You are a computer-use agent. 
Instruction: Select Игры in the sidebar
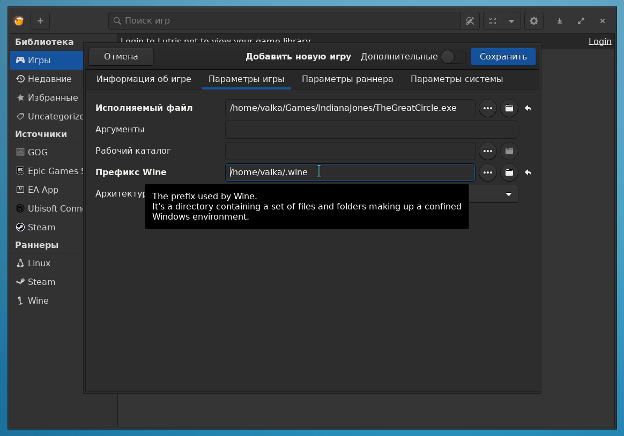pyautogui.click(x=47, y=60)
